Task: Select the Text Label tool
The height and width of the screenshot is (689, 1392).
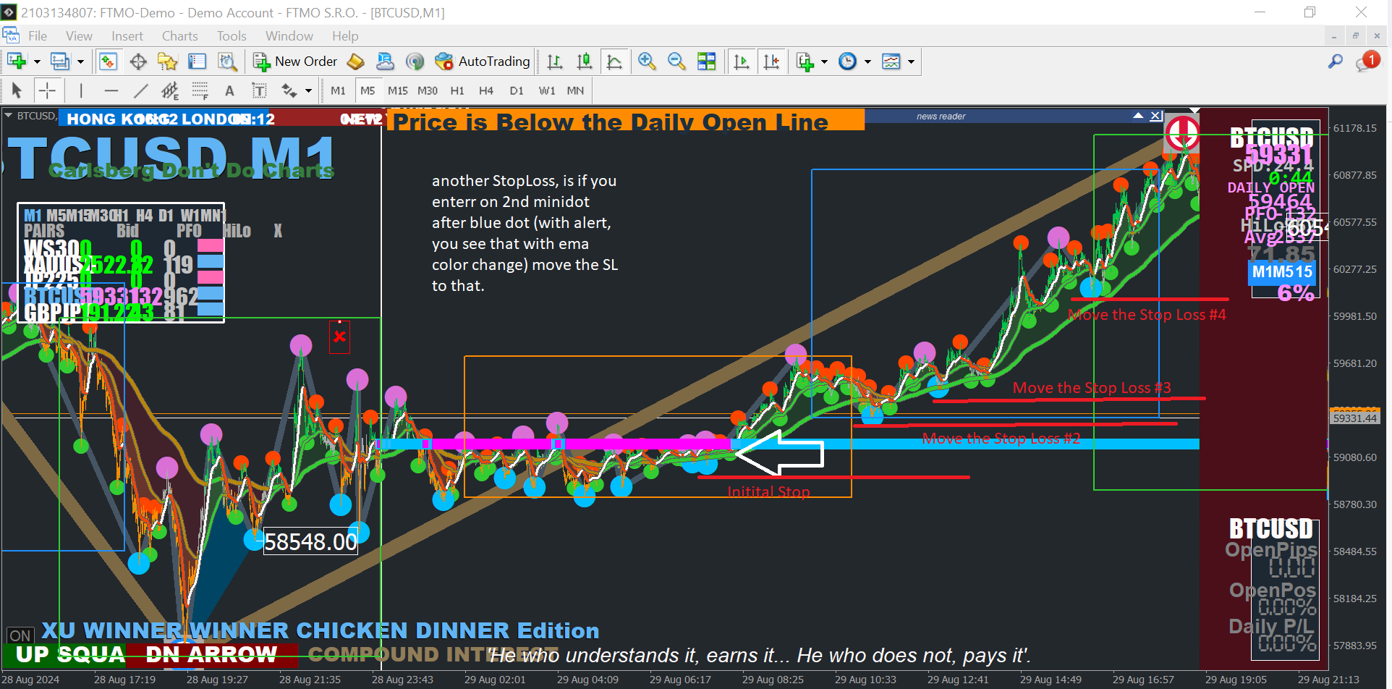Action: pyautogui.click(x=259, y=90)
